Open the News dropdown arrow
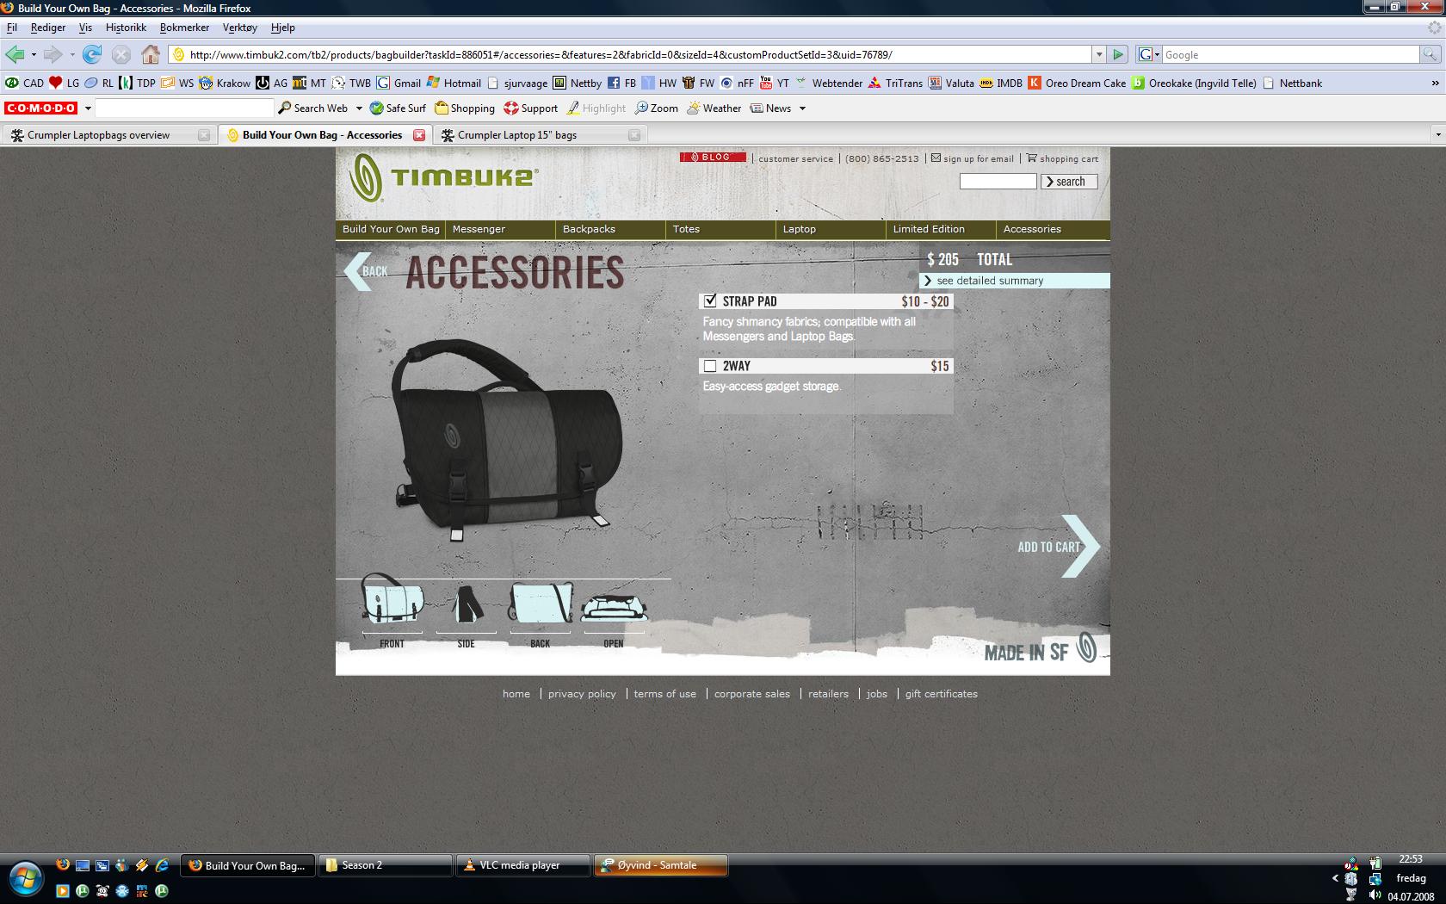 coord(802,108)
